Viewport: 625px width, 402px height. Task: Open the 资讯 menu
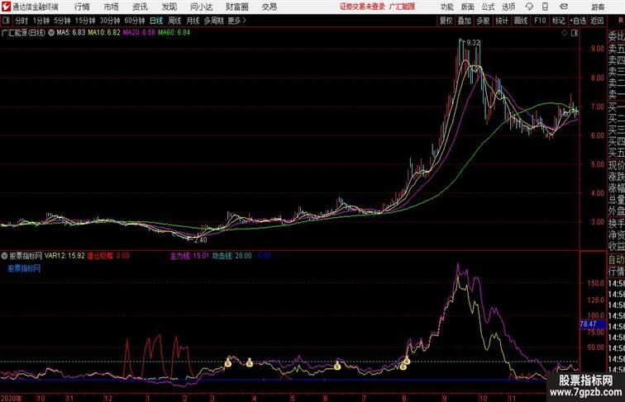(x=140, y=7)
